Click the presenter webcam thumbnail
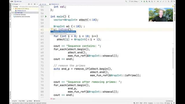This screenshot has height=104, width=185. pyautogui.click(x=161, y=15)
